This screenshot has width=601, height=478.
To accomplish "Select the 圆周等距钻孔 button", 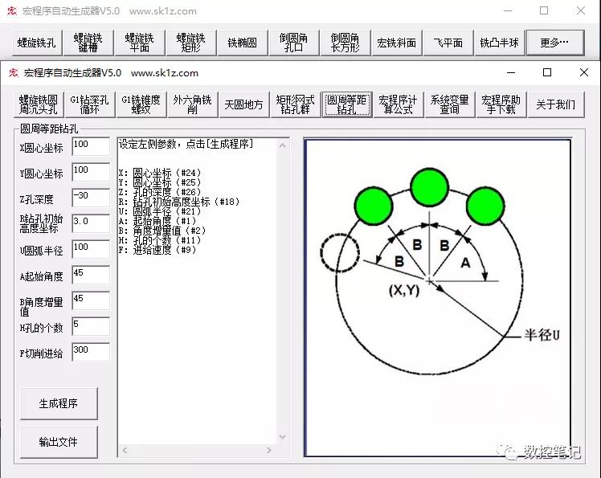I will (346, 104).
